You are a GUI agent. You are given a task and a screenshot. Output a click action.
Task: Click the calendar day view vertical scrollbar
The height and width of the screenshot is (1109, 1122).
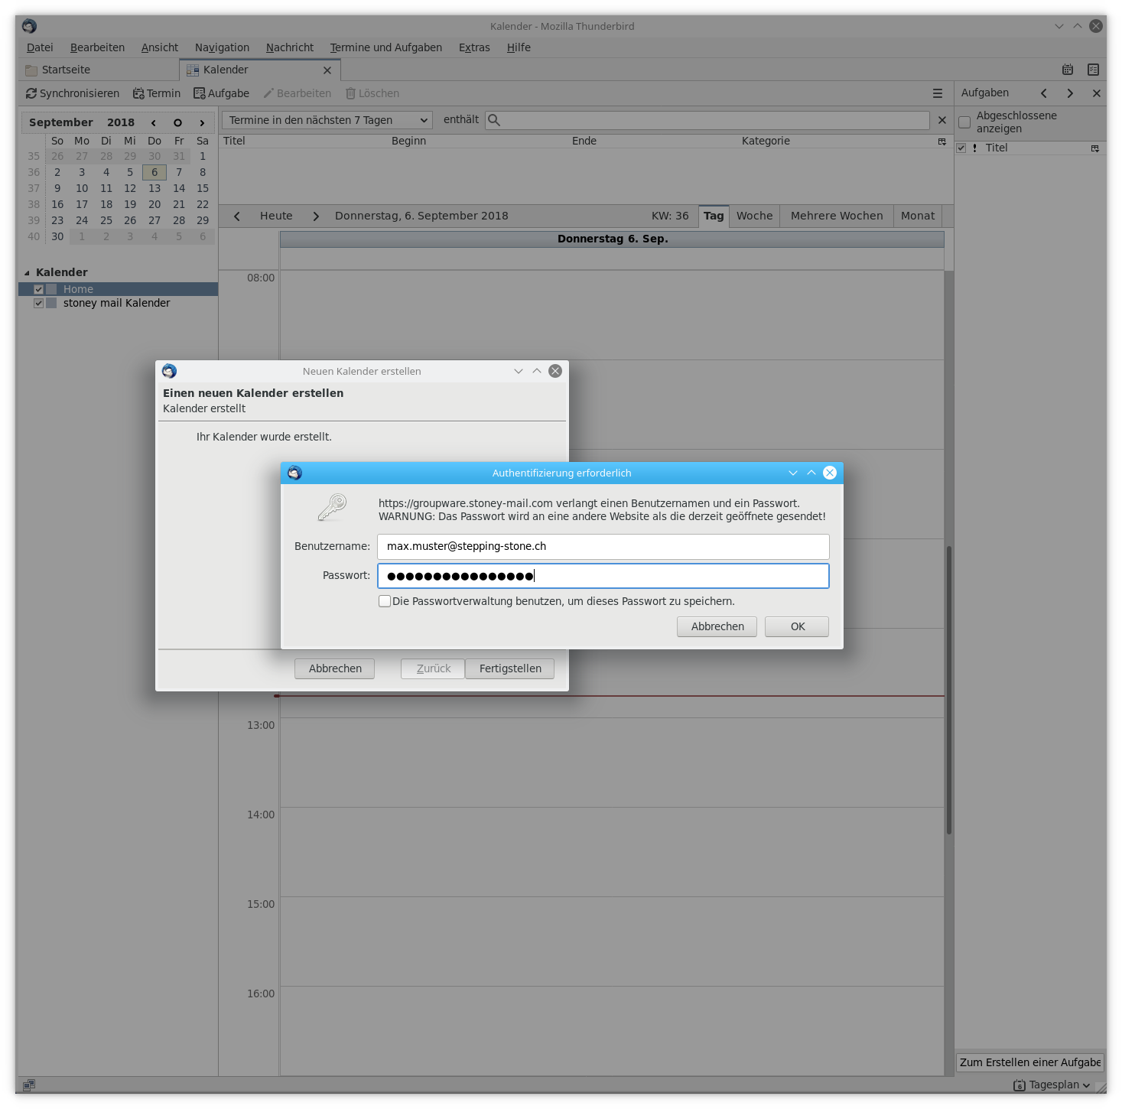click(948, 688)
